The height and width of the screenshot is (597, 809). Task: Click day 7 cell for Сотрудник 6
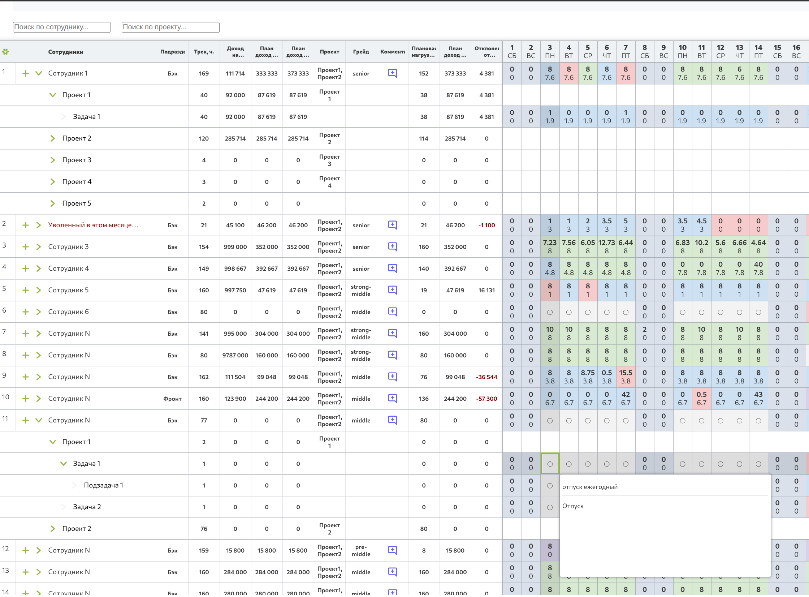[626, 312]
